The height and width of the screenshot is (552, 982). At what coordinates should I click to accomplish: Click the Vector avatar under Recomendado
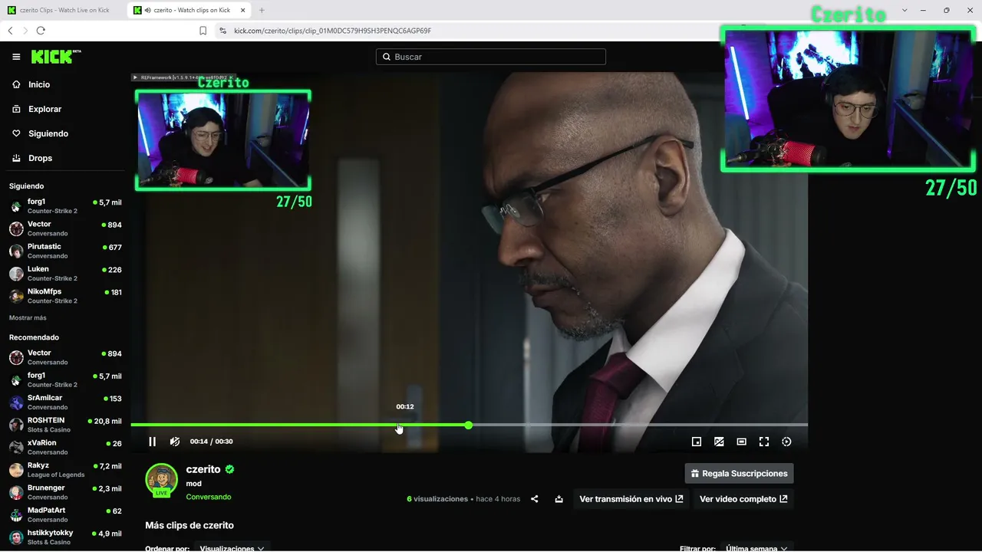[x=16, y=357]
